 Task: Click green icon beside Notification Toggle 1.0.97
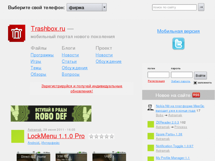(x=151, y=148)
